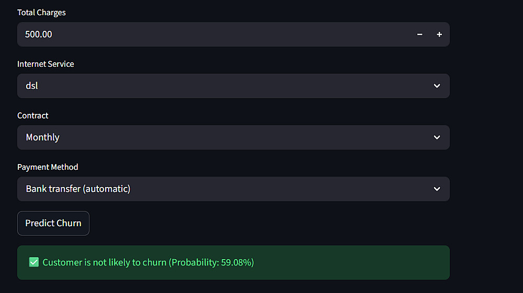Click the 'dsl' value text in Internet Service
The image size is (523, 293).
click(32, 86)
